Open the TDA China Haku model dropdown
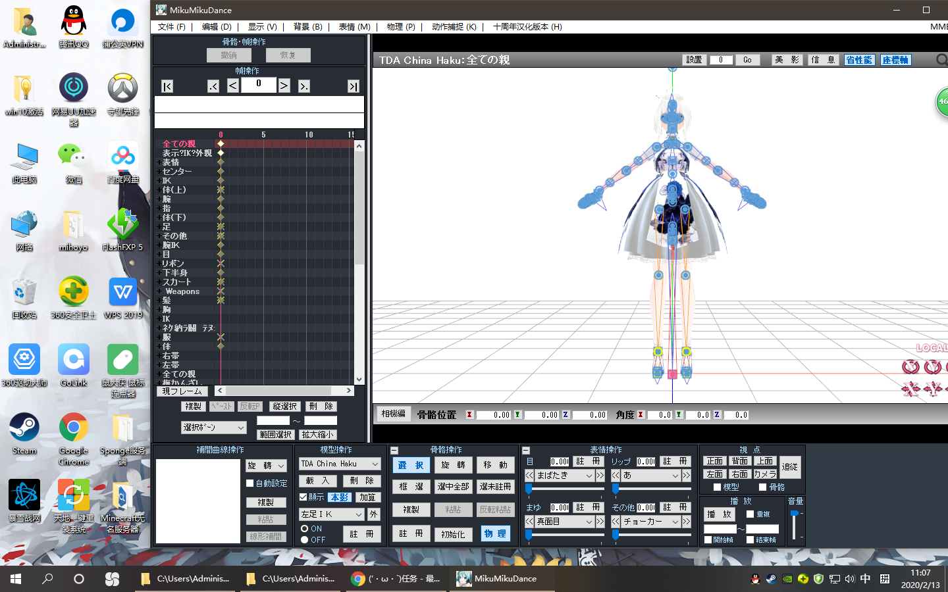 click(x=340, y=464)
